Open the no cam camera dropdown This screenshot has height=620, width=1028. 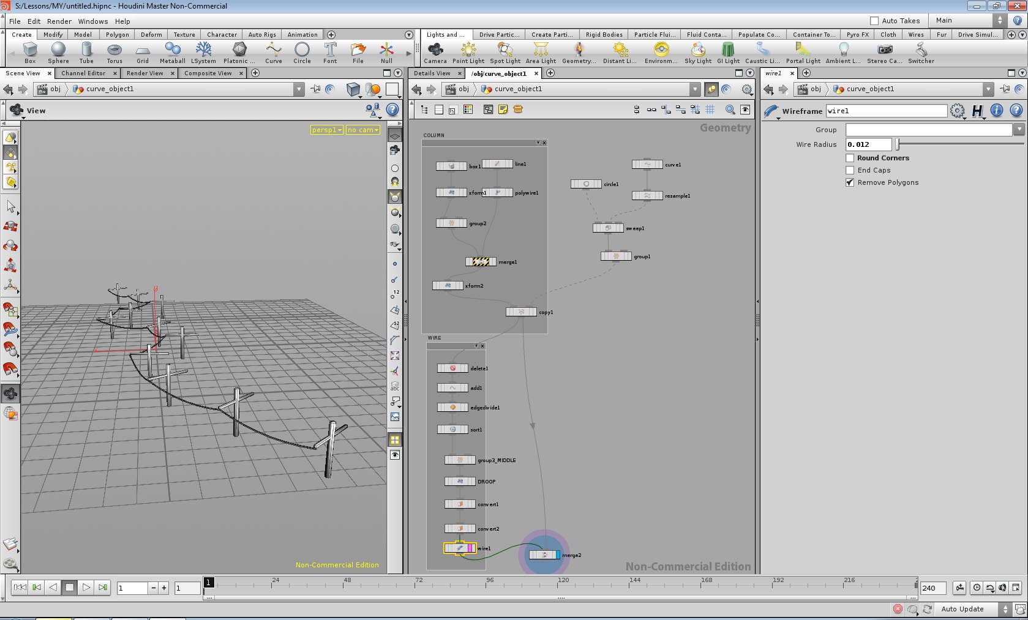coord(362,130)
